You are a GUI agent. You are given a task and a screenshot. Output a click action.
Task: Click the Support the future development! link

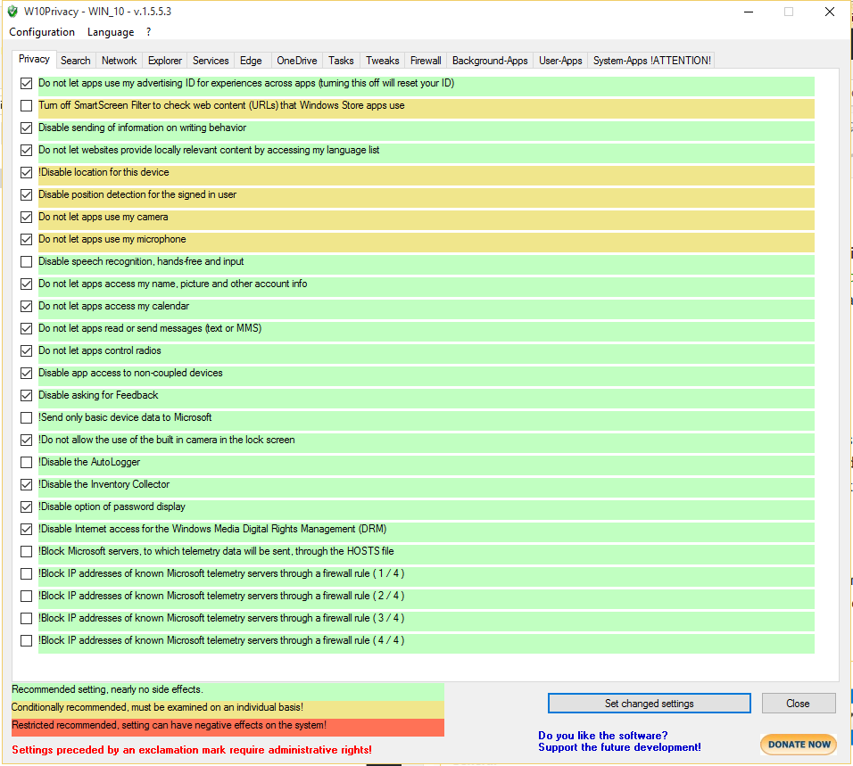[x=619, y=747]
